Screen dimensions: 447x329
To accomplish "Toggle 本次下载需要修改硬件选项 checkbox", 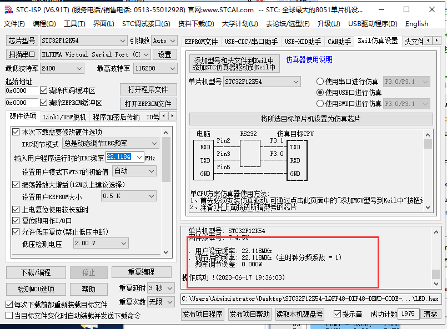I will [x=16, y=132].
